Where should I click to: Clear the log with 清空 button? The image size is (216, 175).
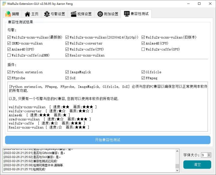[197, 165]
